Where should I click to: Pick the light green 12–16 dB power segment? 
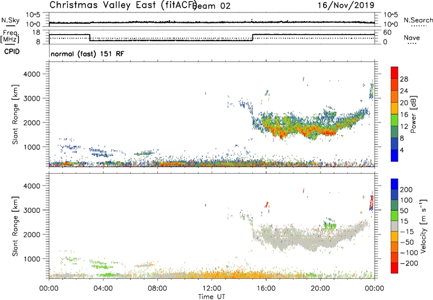[395, 120]
